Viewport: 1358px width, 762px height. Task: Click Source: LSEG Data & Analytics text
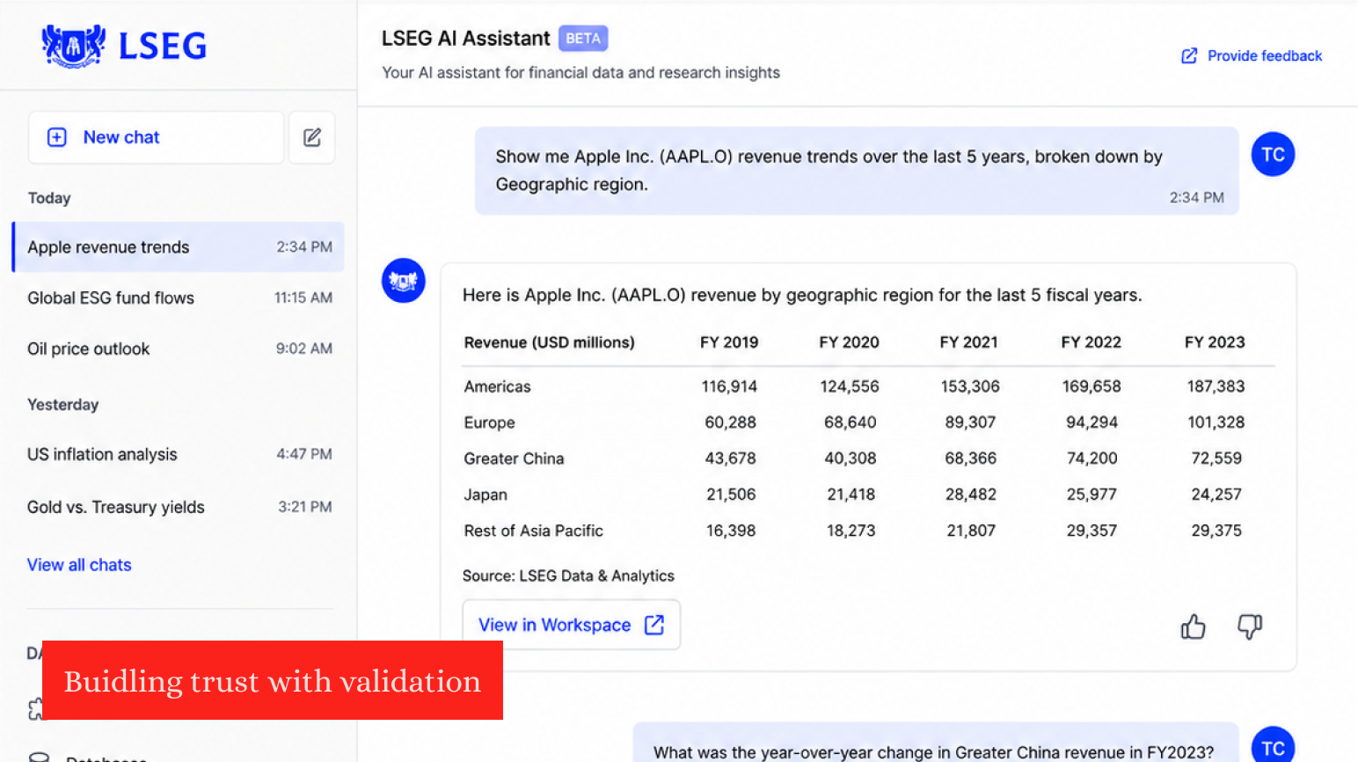coord(568,575)
